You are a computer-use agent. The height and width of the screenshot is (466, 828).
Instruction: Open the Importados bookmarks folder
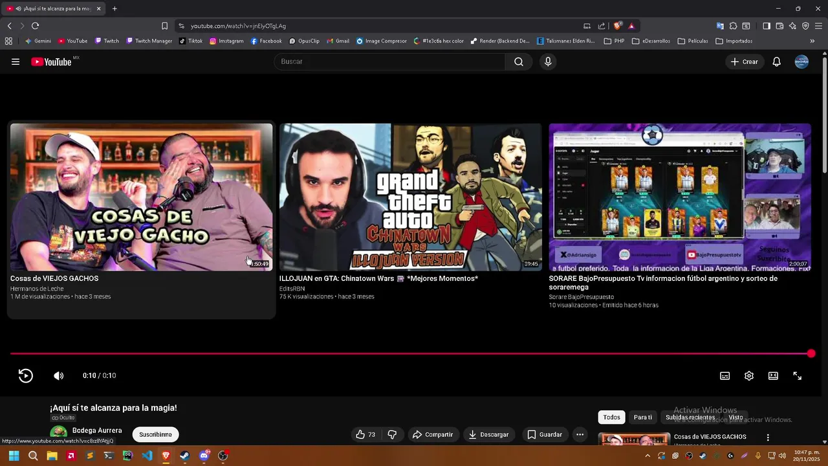[x=734, y=41]
